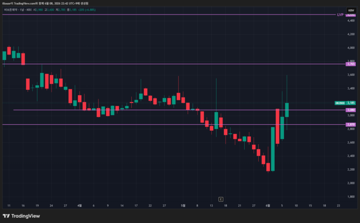This screenshot has height=223, width=360.
Task: Click the 082800 ticker code label
Action: point(340,103)
